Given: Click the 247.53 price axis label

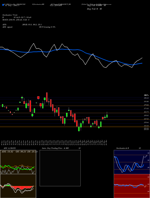Looking at the screenshot, I should [x=146, y=119].
